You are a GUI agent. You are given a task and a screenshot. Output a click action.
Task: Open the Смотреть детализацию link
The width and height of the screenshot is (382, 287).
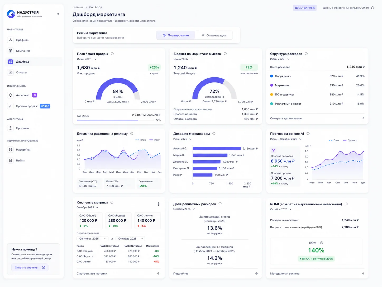(317, 118)
